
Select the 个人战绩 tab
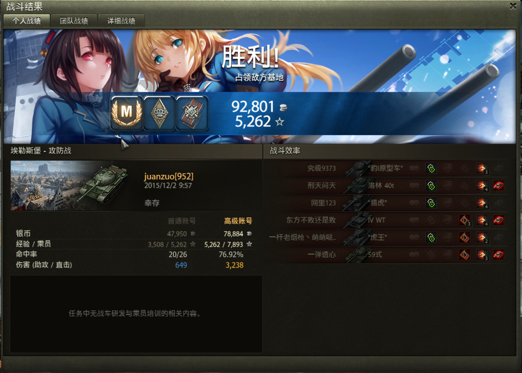tap(27, 21)
